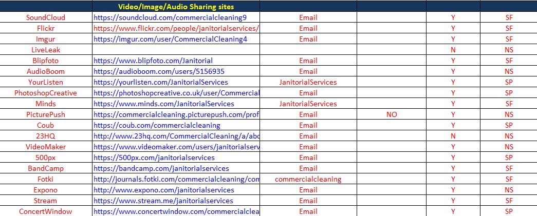
Task: Select the ConcertWindow name cell
Action: click(x=46, y=211)
